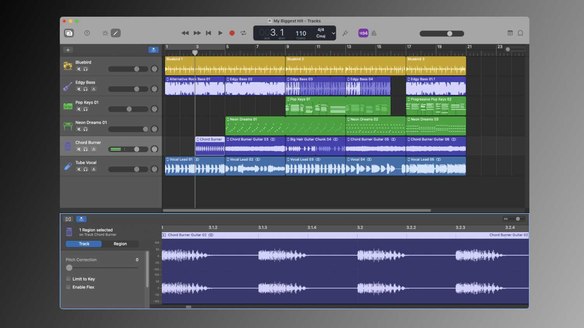The image size is (584, 328).
Task: Add a new track
Action: click(x=68, y=50)
